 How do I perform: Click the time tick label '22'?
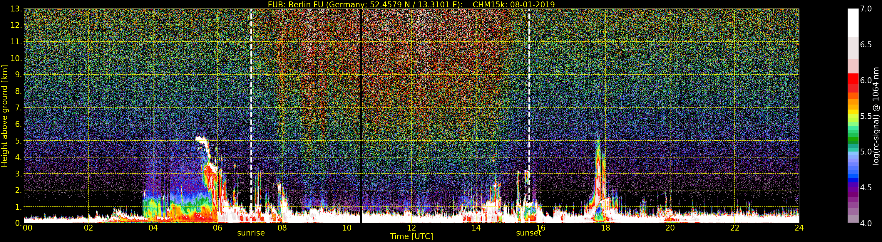click(735, 228)
